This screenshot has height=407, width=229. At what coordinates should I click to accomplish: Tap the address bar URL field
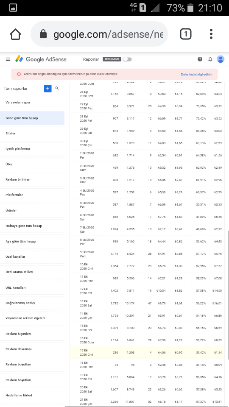(99, 34)
